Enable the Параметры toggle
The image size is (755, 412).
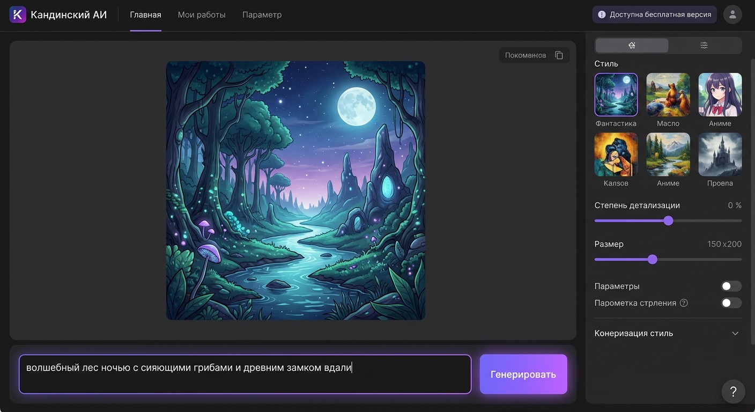[731, 286]
